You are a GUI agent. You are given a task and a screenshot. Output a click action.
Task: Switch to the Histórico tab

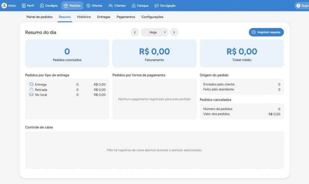[x=84, y=17]
